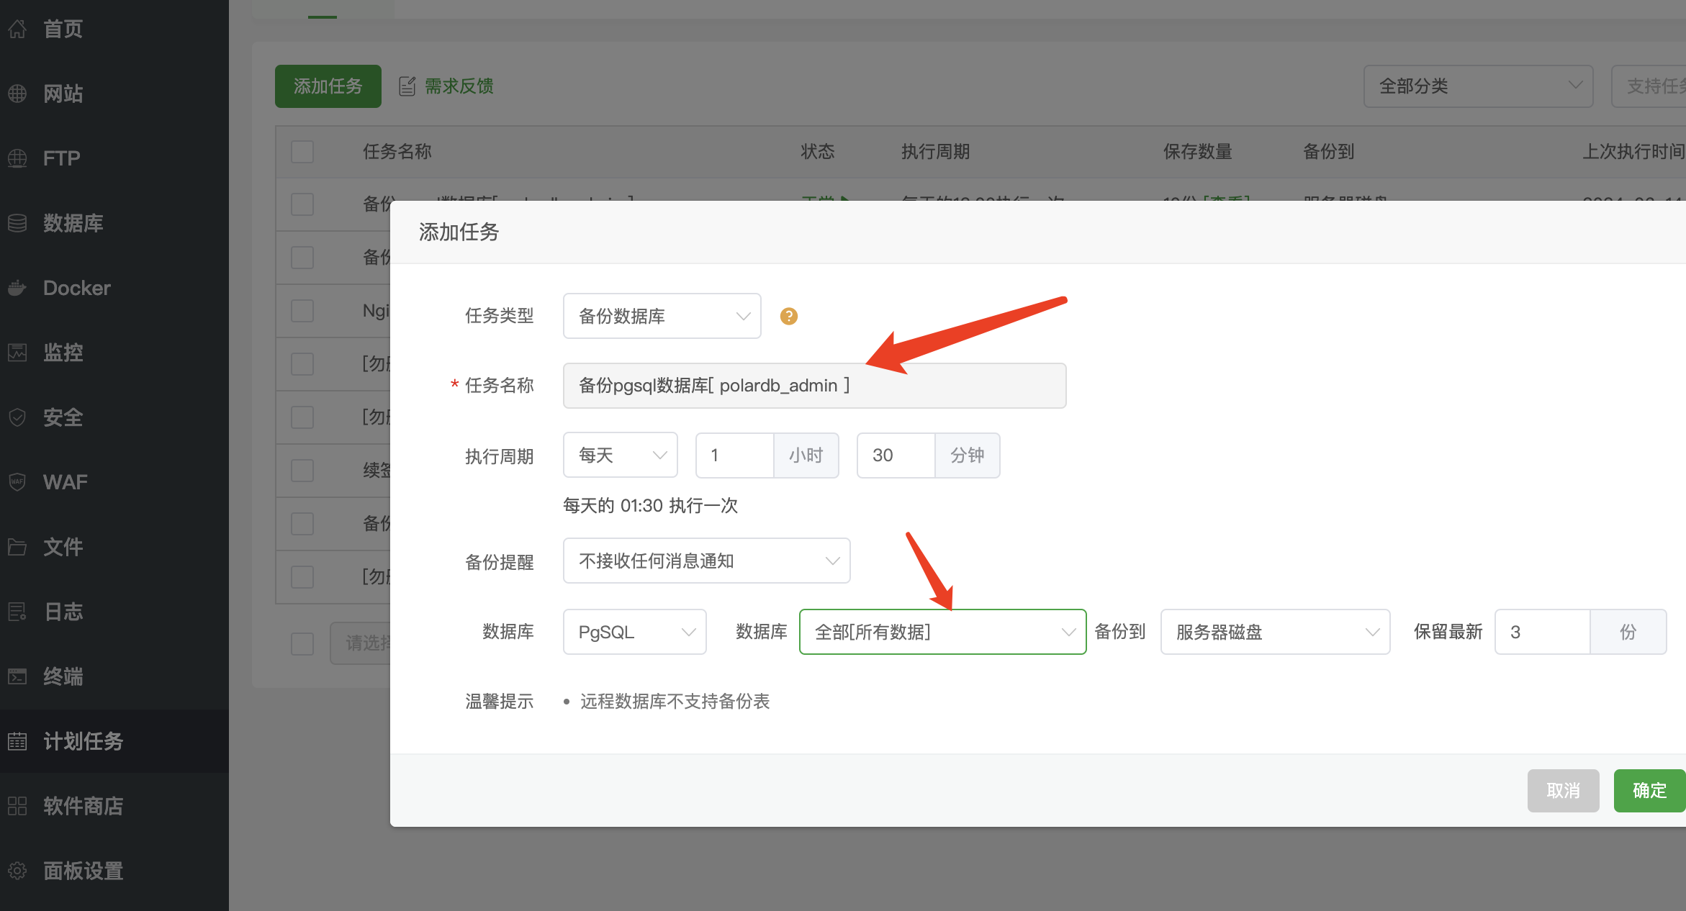1686x911 pixels.
Task: Click the 任务名称 column header
Action: [x=397, y=152]
